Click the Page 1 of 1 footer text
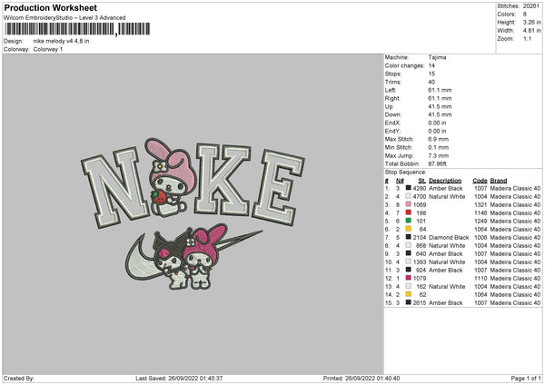The image size is (545, 385). [526, 378]
